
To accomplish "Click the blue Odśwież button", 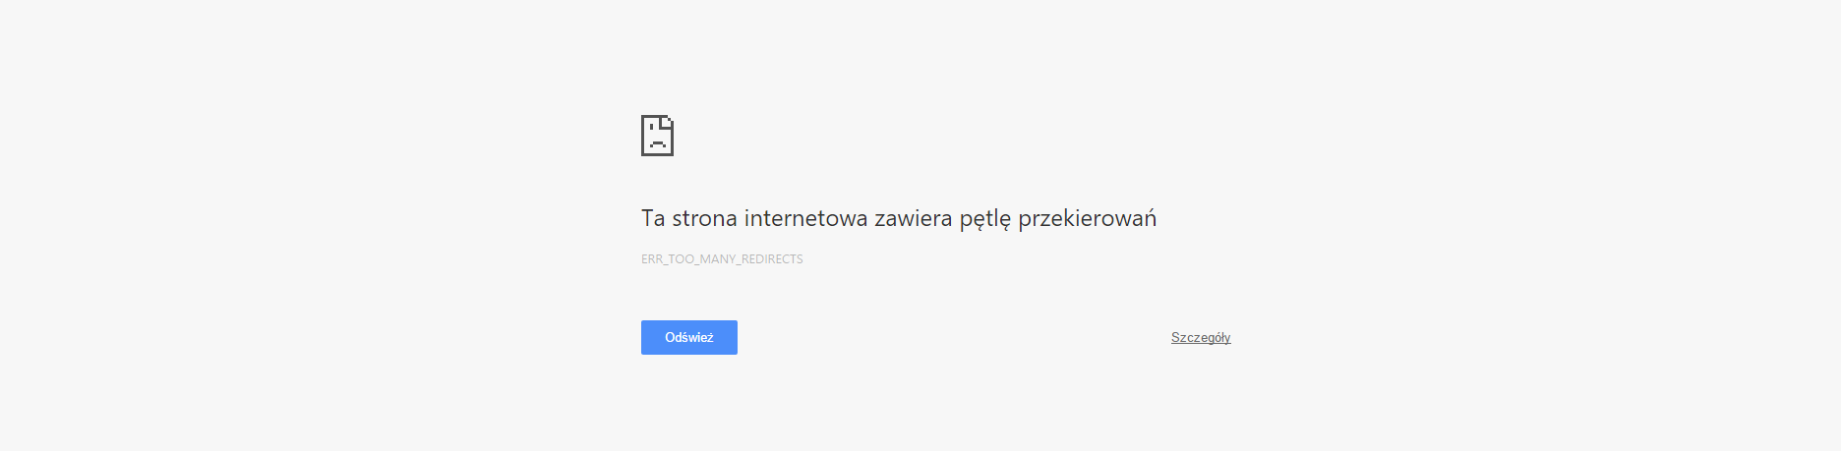I will (x=689, y=337).
